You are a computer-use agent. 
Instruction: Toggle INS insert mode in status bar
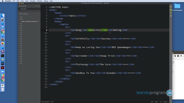pos(152,102)
